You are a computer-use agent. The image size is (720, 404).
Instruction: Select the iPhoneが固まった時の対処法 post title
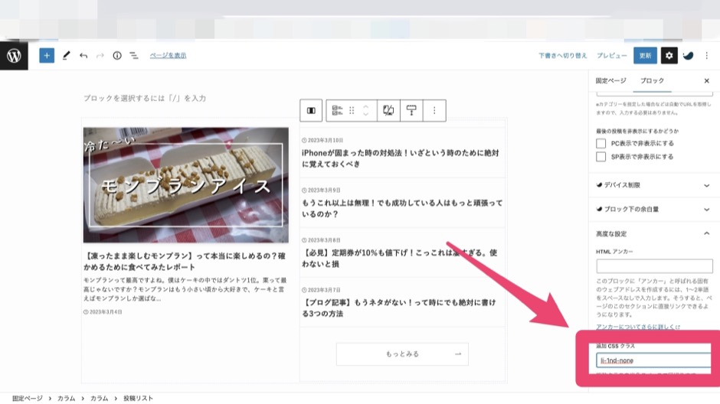click(x=400, y=158)
